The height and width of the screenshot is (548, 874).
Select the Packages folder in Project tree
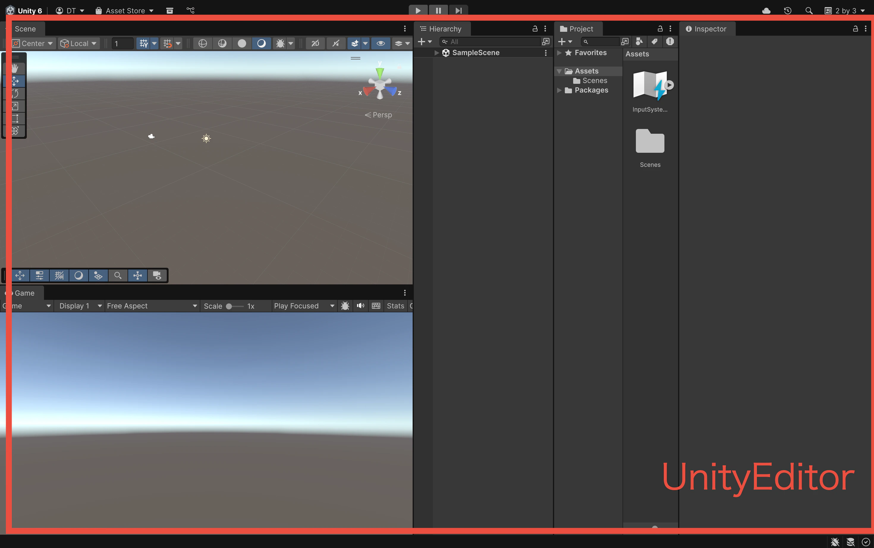pos(591,90)
